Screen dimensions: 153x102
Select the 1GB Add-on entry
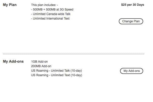click(x=40, y=62)
